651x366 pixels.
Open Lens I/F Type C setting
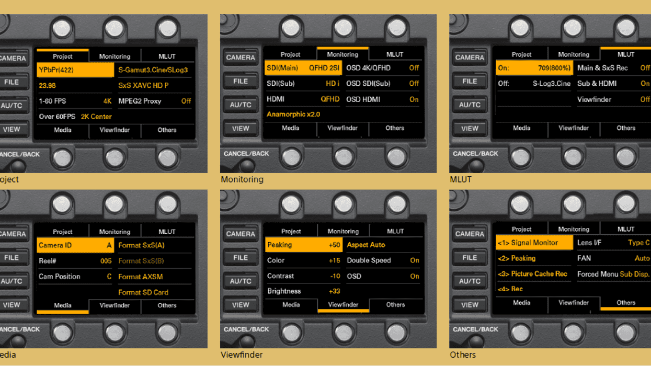click(x=613, y=243)
